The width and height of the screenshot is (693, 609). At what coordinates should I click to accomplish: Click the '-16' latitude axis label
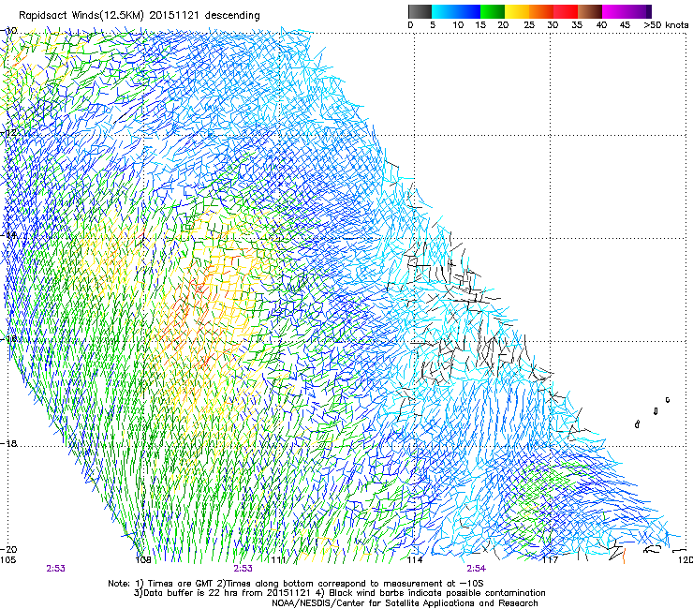(x=9, y=338)
